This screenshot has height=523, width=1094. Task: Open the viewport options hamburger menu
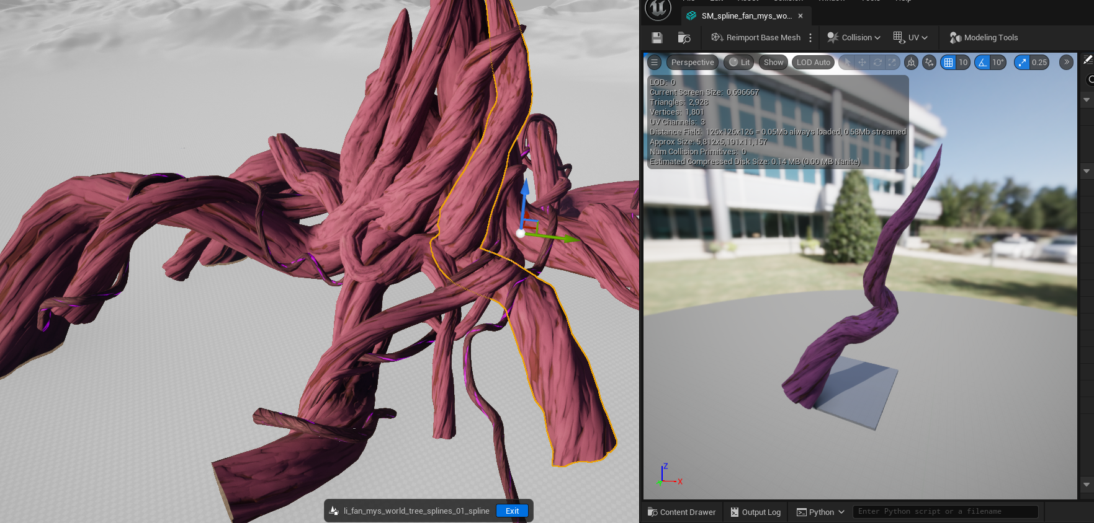click(x=654, y=62)
